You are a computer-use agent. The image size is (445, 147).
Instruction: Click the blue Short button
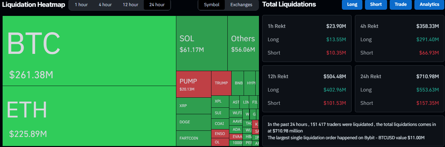[376, 5]
